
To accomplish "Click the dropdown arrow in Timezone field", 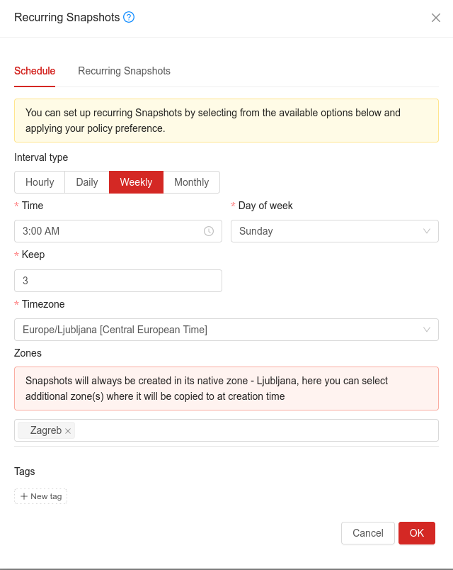I will click(427, 330).
